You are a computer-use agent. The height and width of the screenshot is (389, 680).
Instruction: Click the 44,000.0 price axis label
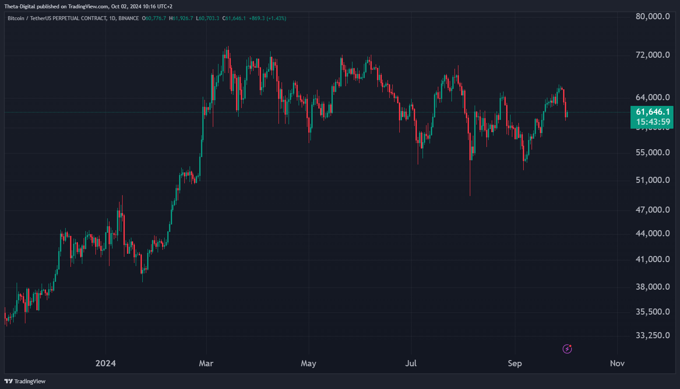click(x=652, y=234)
